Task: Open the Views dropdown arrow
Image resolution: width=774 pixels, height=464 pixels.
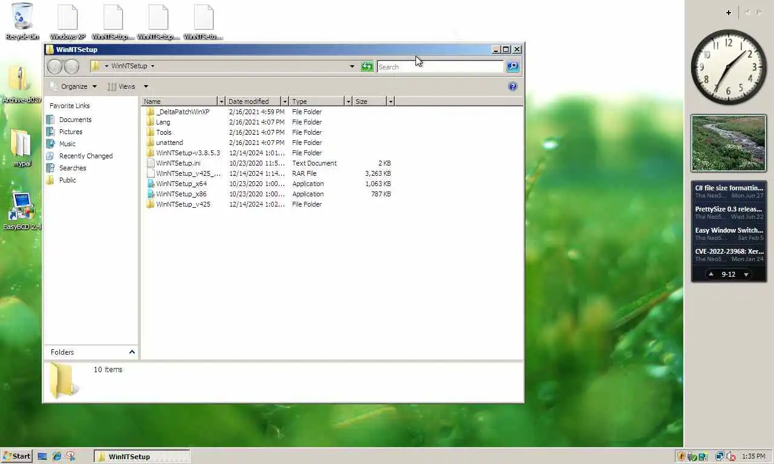Action: 146,86
